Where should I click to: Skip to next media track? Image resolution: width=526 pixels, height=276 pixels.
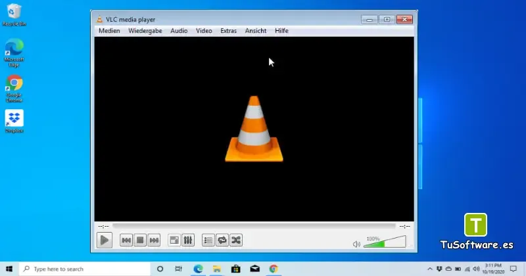[154, 240]
